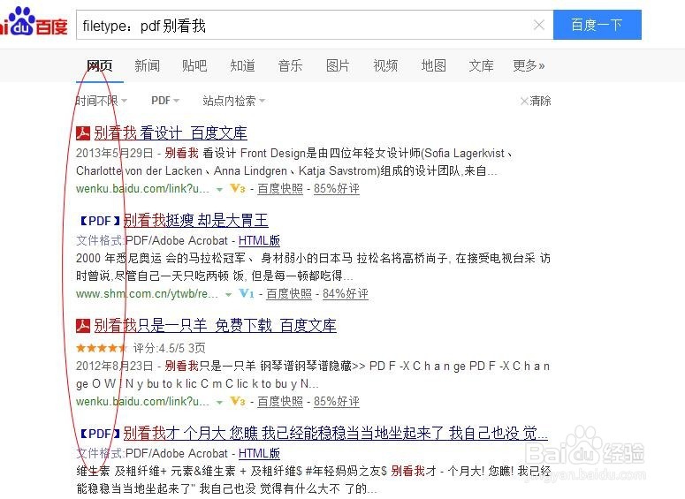Switch to the 新闻 tab
The width and height of the screenshot is (685, 499).
pyautogui.click(x=148, y=66)
